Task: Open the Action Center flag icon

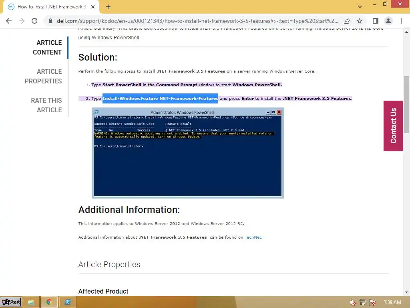Action: [373, 302]
